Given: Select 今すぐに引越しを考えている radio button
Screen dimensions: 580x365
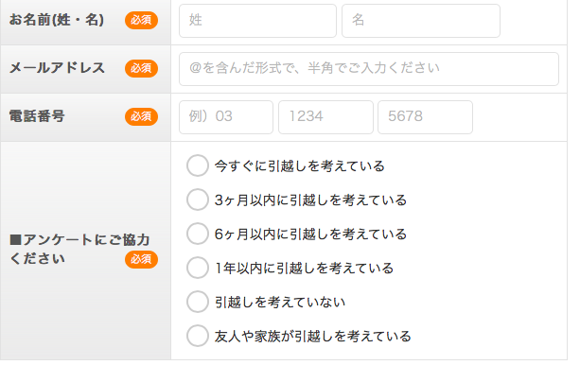Looking at the screenshot, I should 198,165.
